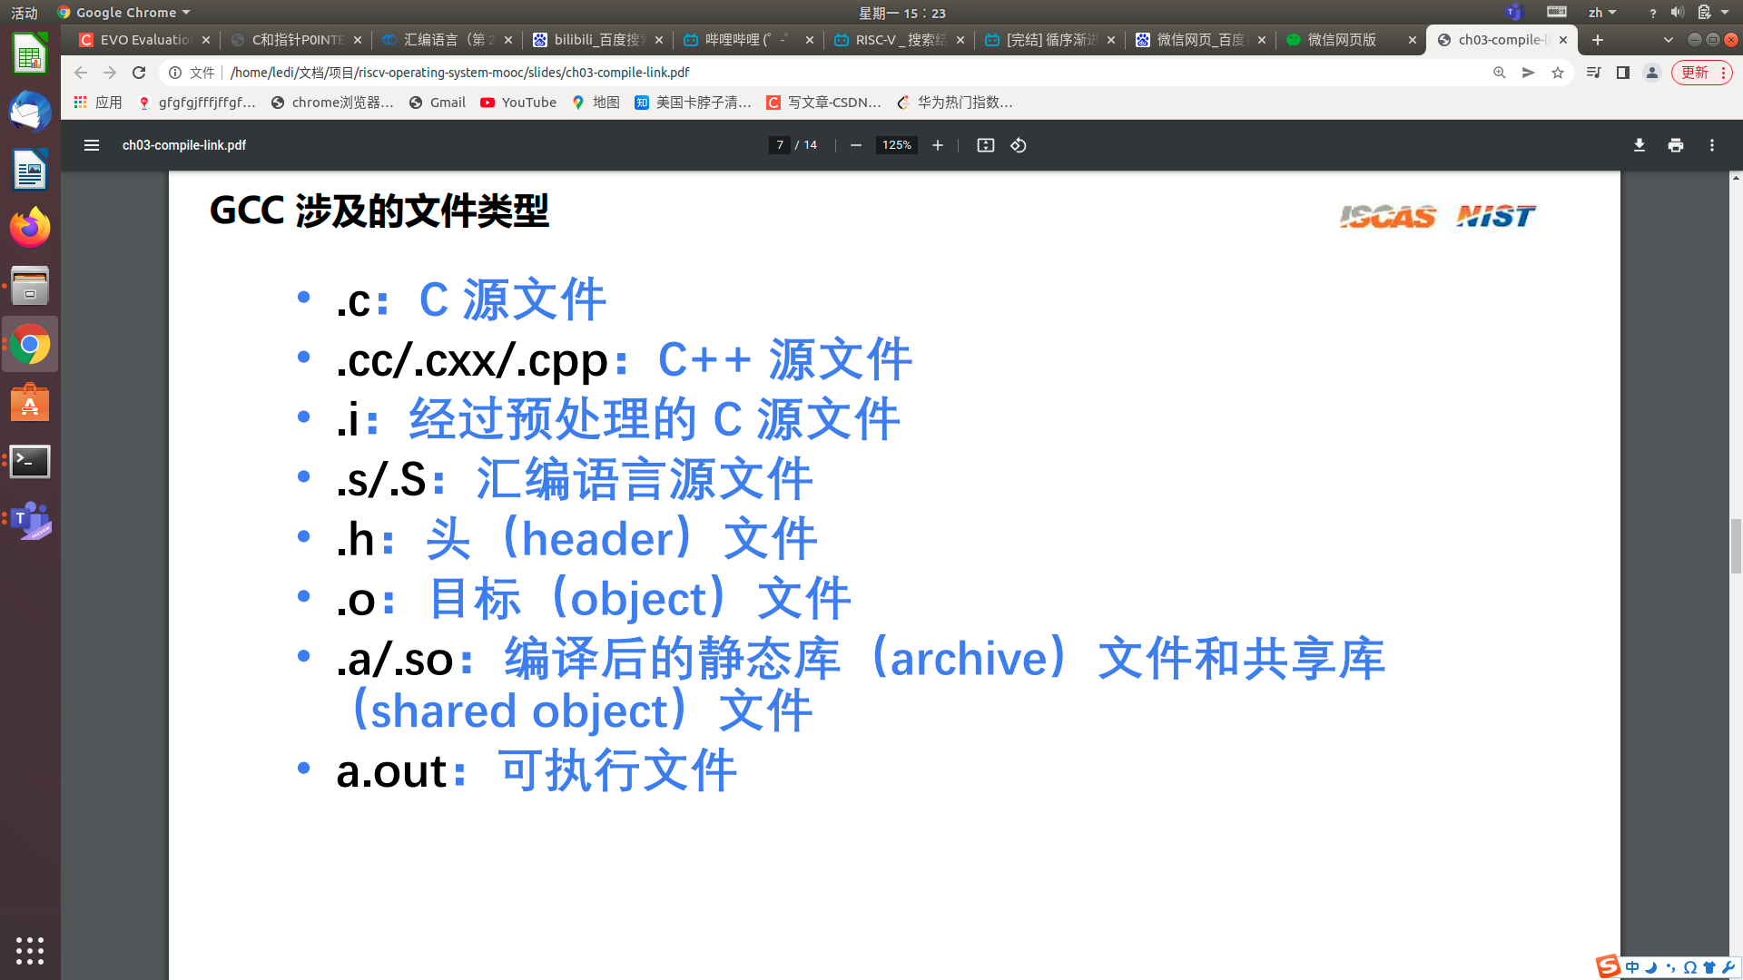Click the share/send icon in address bar
The image size is (1743, 980).
[1529, 73]
